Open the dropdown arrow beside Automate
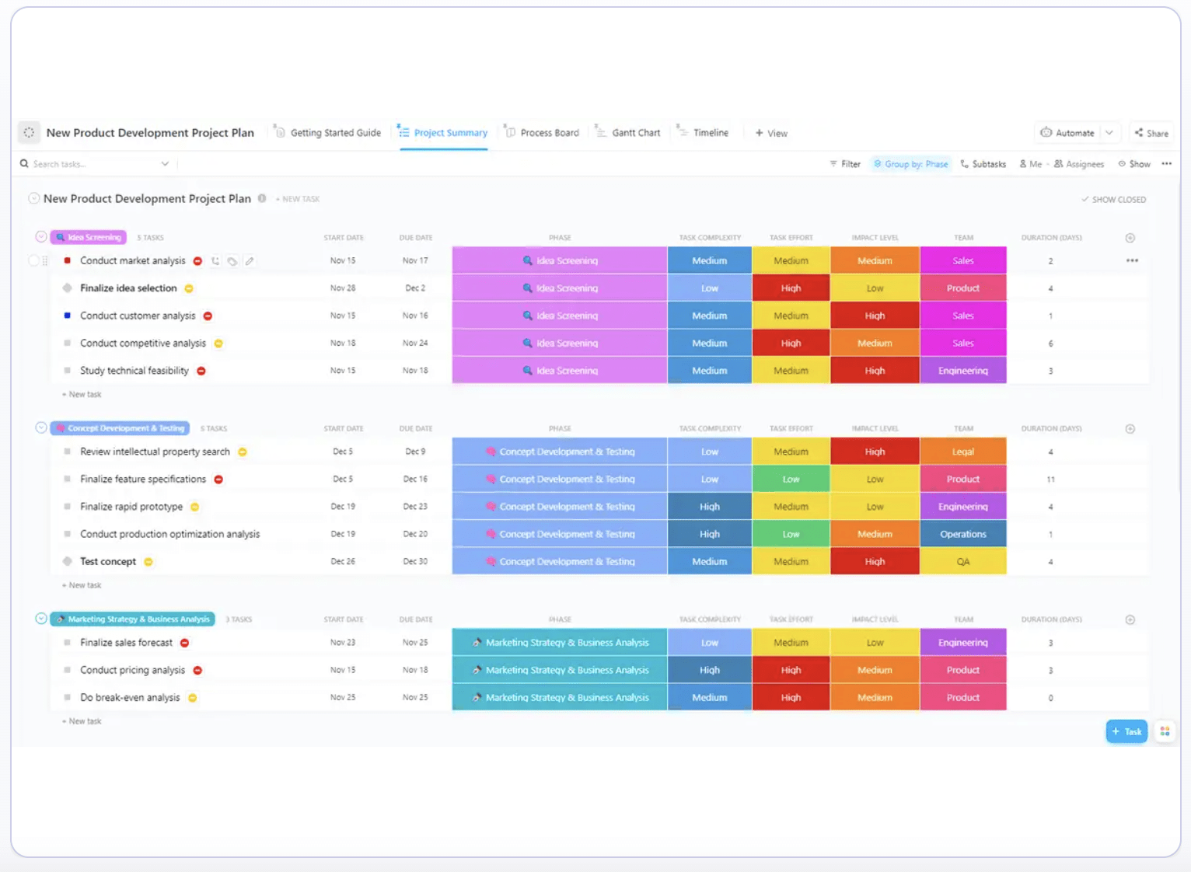 click(1109, 133)
